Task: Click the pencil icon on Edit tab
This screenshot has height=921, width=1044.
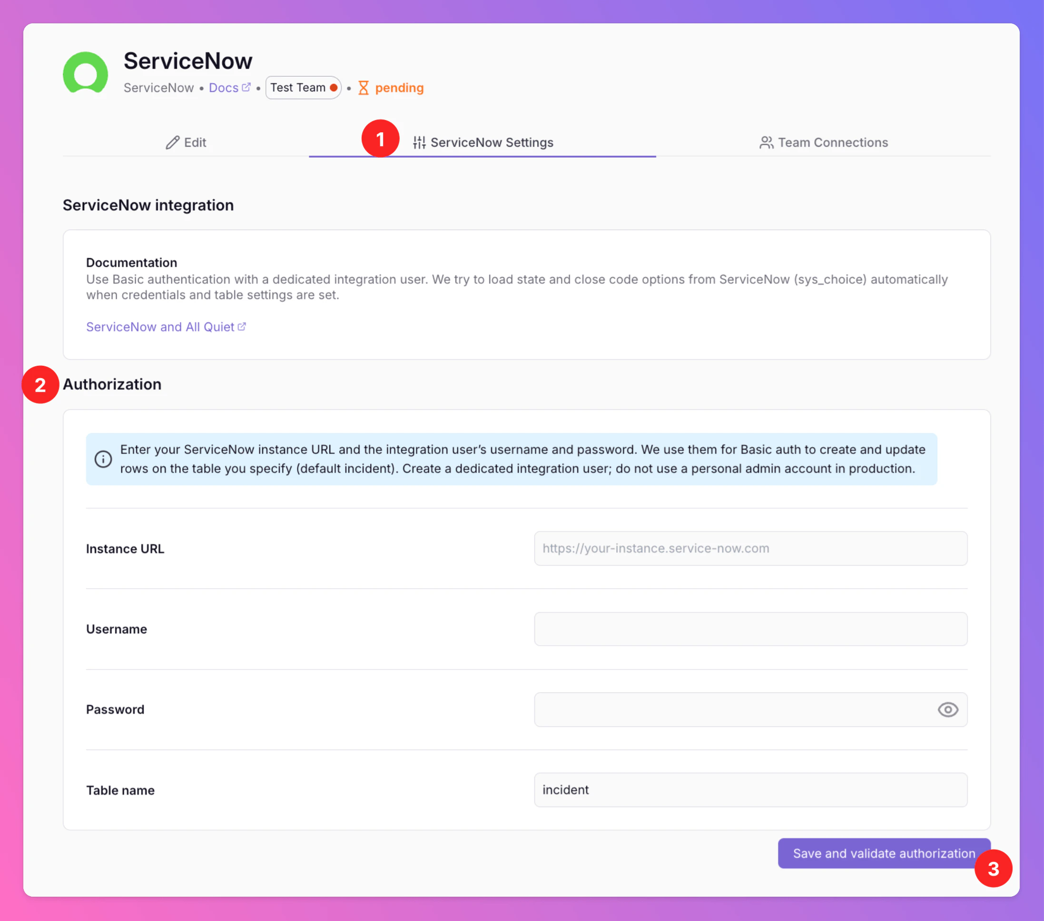Action: coord(173,142)
